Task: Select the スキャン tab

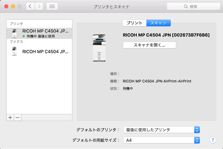Action: 159,23
